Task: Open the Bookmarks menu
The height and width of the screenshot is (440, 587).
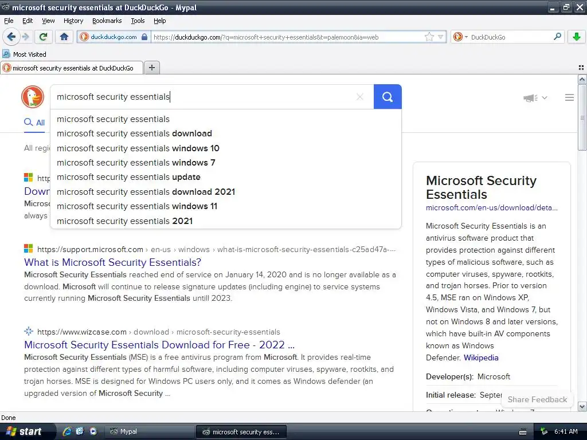Action: pyautogui.click(x=107, y=21)
